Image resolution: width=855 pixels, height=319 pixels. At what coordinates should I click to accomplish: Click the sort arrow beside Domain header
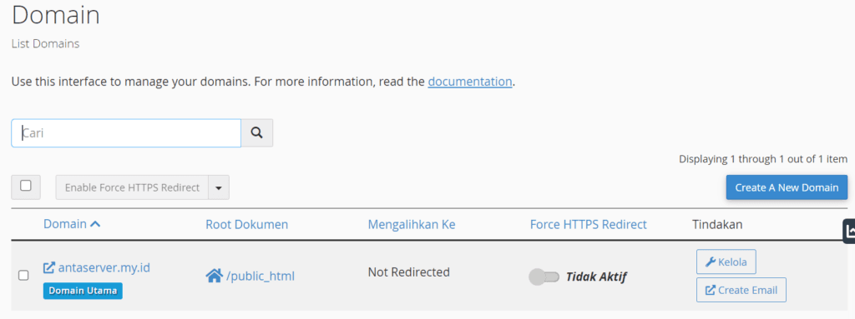point(95,224)
